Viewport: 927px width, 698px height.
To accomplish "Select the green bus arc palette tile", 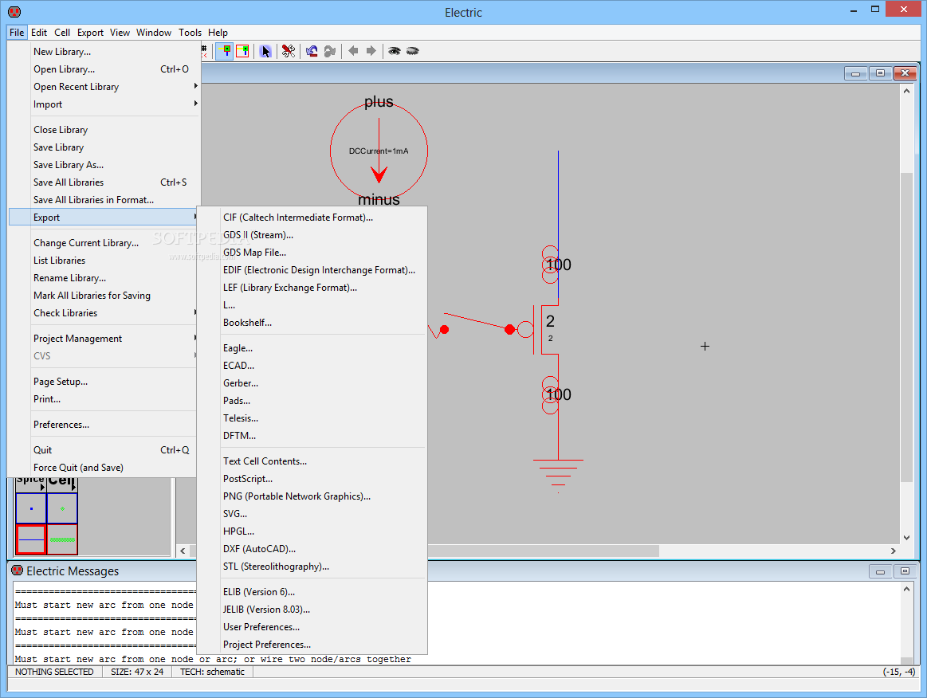I will pos(62,539).
